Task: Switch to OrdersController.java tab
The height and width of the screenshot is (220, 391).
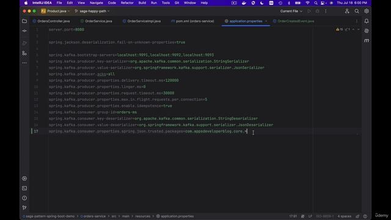Action: (x=51, y=21)
